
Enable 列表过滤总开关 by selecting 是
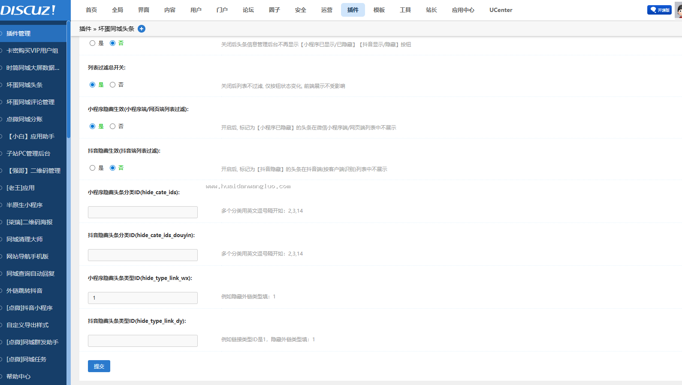(x=92, y=85)
